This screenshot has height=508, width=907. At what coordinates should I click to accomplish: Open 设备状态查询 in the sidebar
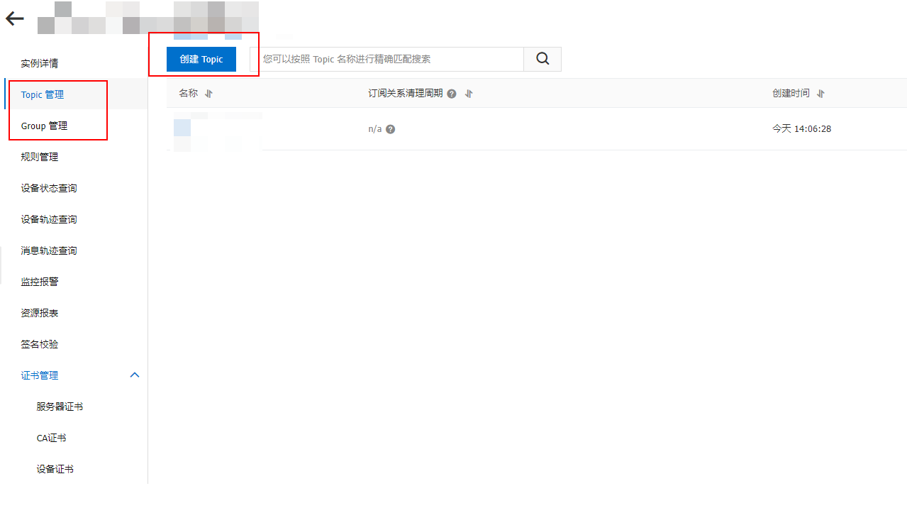(49, 188)
